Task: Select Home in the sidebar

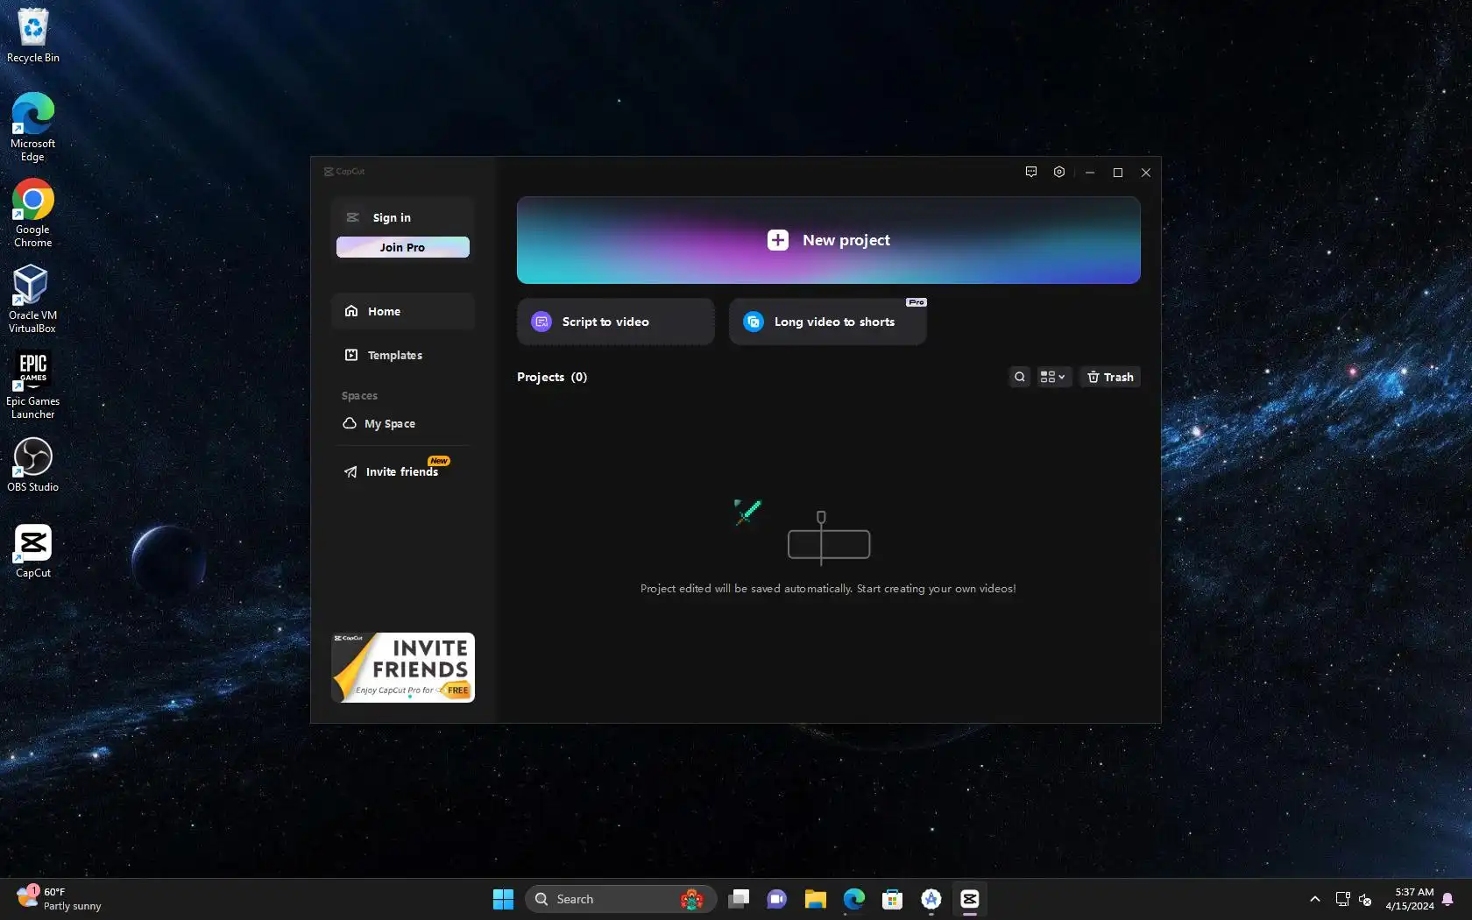Action: point(403,311)
